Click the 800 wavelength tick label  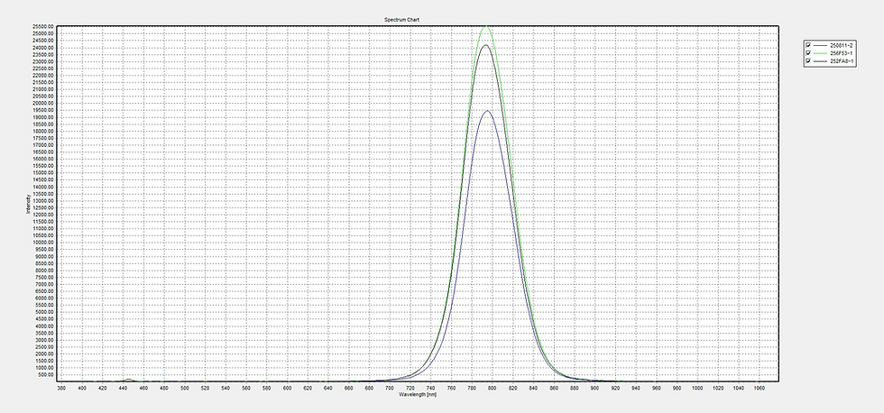click(493, 388)
